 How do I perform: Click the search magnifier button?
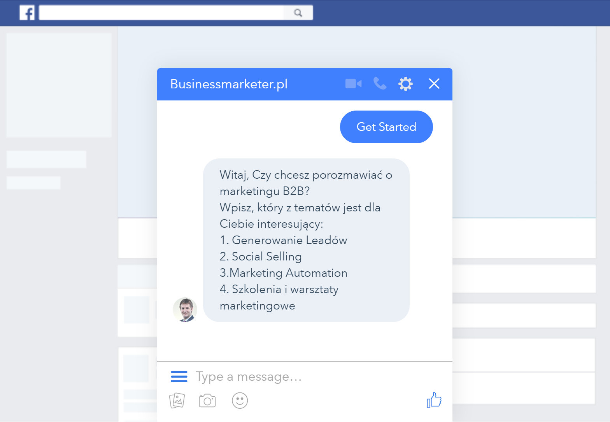coord(298,12)
